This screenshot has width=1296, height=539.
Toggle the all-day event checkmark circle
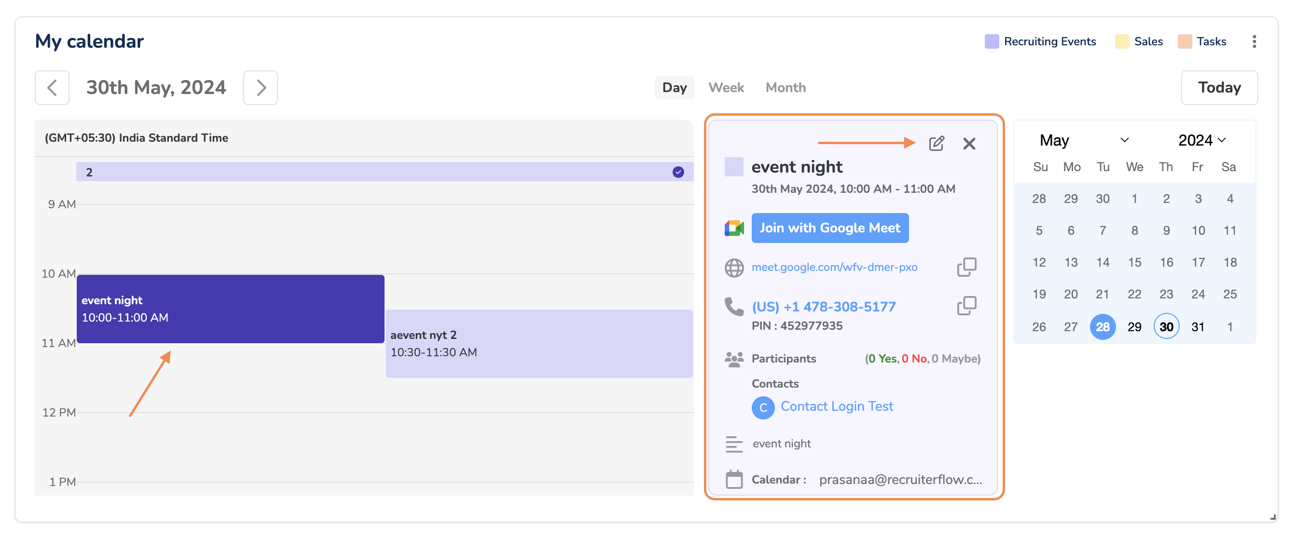[x=678, y=172]
